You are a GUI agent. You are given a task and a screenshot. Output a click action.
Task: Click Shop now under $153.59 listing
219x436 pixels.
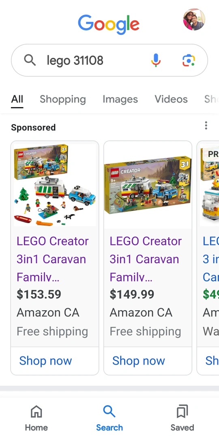point(45,361)
